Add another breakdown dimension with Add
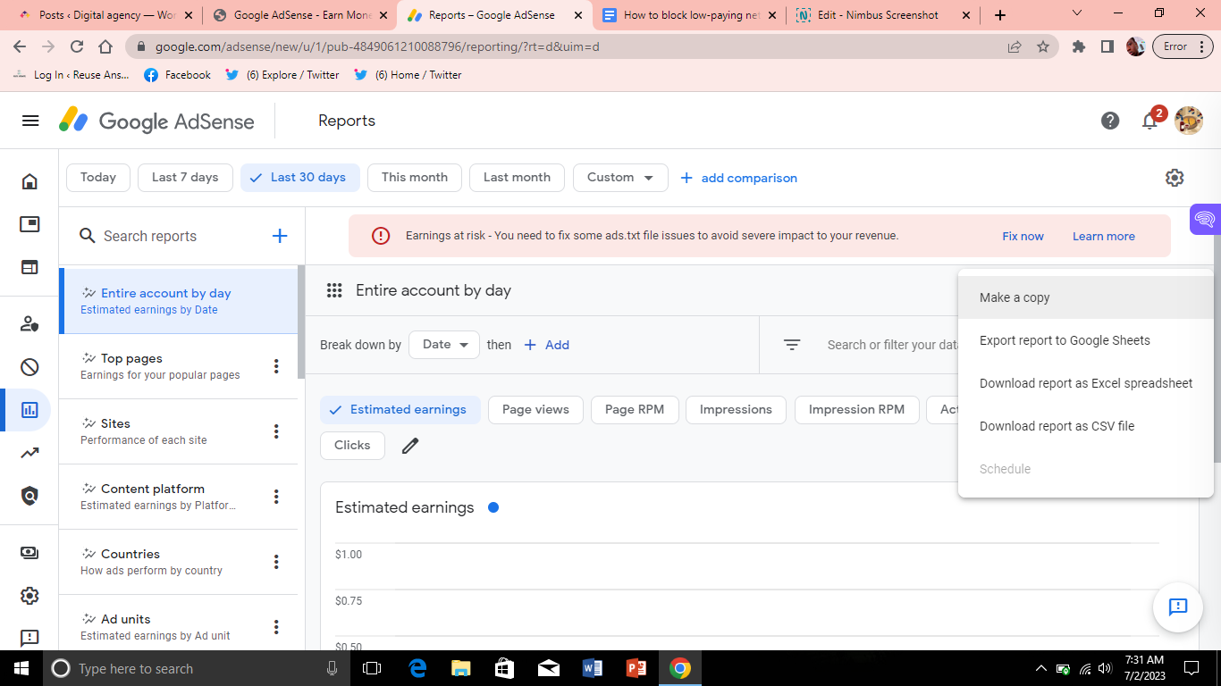The height and width of the screenshot is (686, 1221). pos(546,345)
